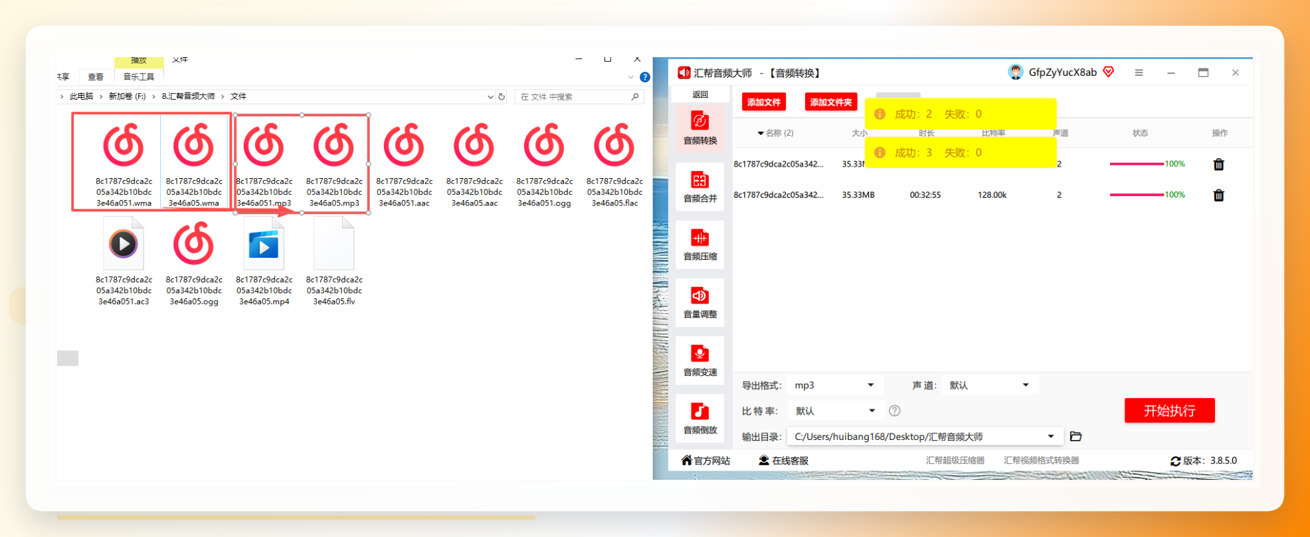Switch to the 查看 ribbon tab
This screenshot has height=537, width=1310.
[x=96, y=77]
